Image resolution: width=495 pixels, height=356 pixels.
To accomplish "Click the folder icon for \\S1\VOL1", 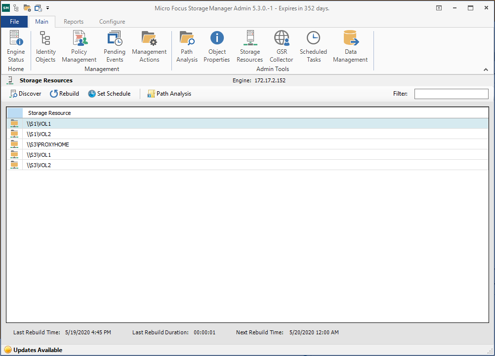I will pos(14,123).
